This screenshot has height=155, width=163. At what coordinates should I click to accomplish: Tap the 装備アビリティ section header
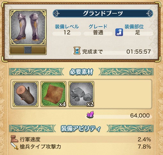81,128
